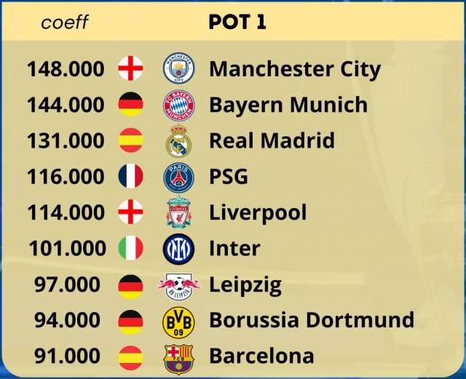Viewport: 466px width, 379px height.
Task: Click the Italian flag next to Inter
Action: pos(130,248)
